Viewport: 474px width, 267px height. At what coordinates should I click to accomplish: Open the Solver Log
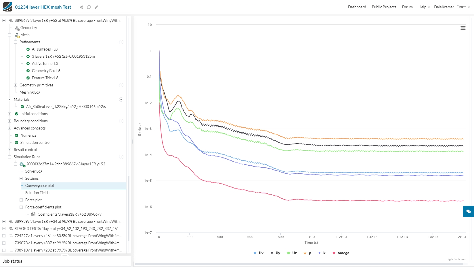pos(34,171)
